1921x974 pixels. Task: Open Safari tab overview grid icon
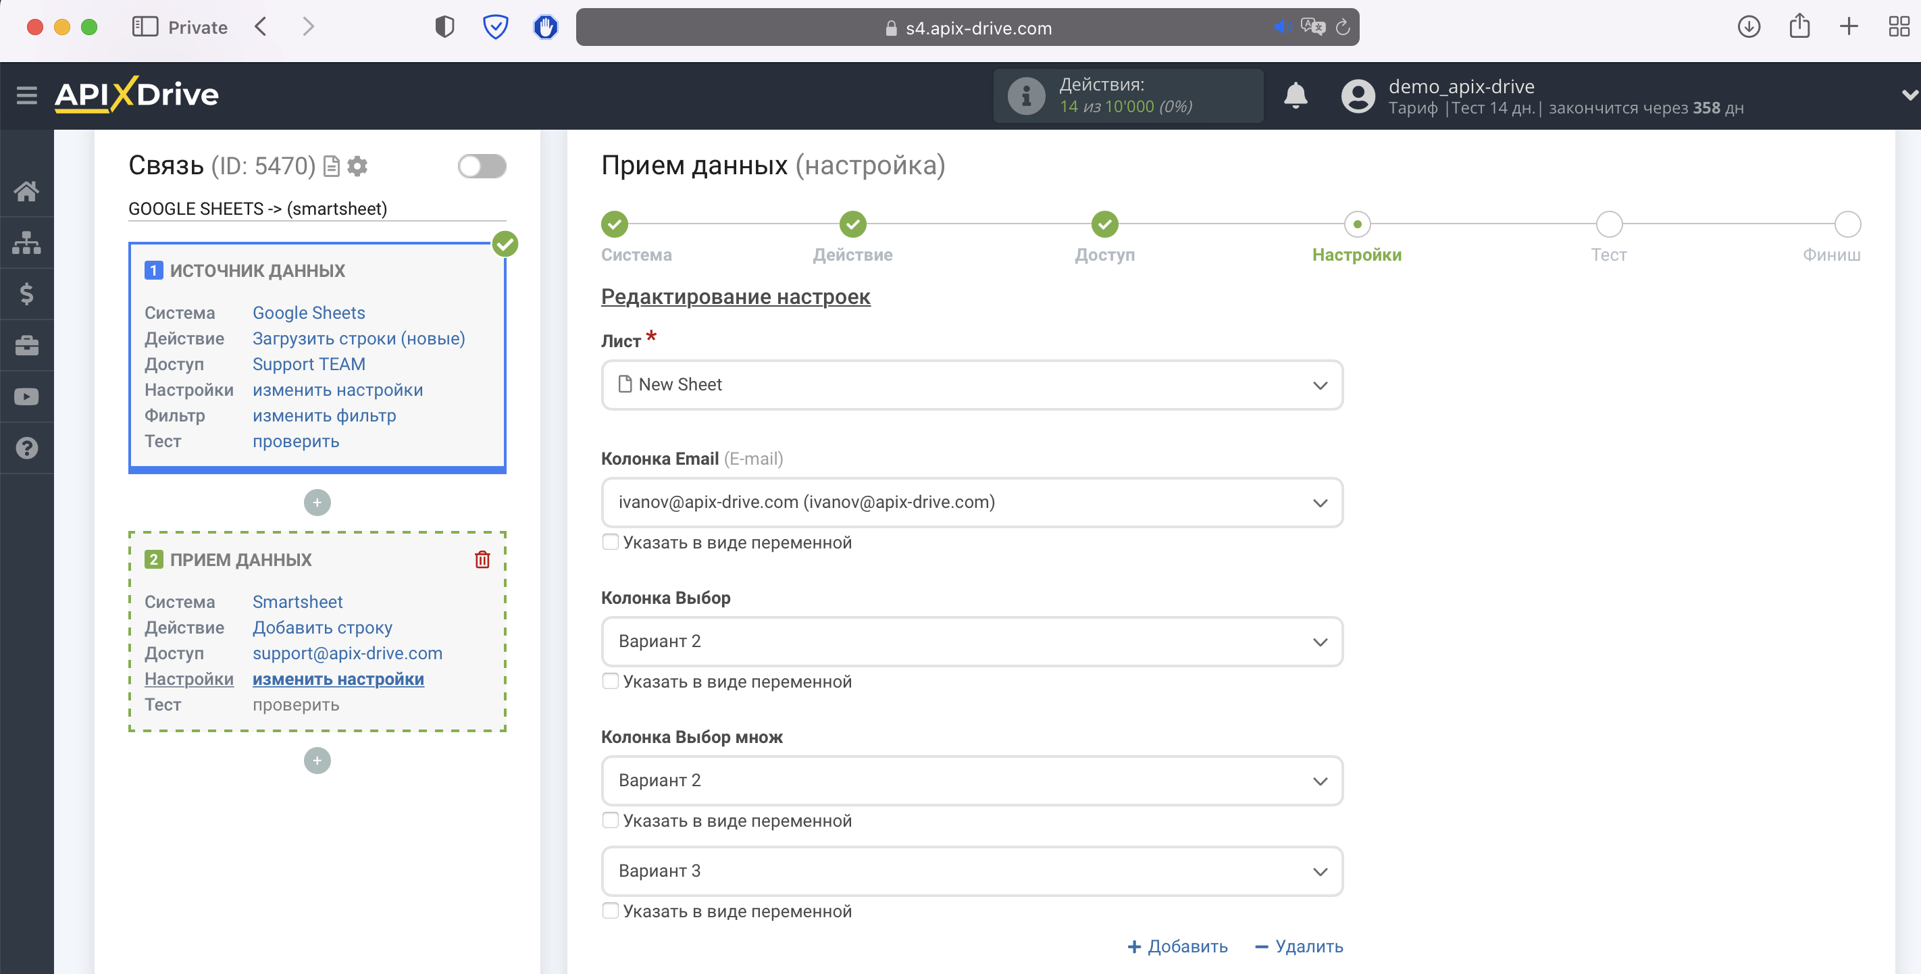click(x=1899, y=27)
